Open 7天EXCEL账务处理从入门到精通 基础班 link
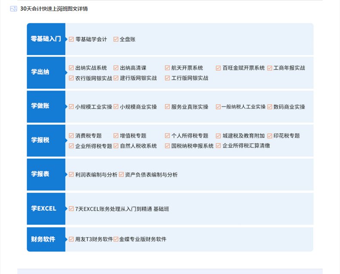 tap(122, 209)
